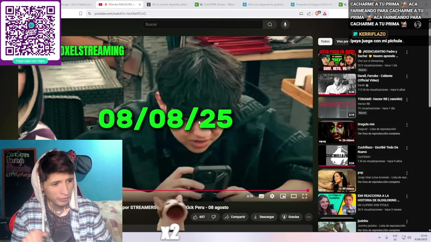Open site settings icon in address bar
Image resolution: width=431 pixels, height=242 pixels.
[89, 13]
